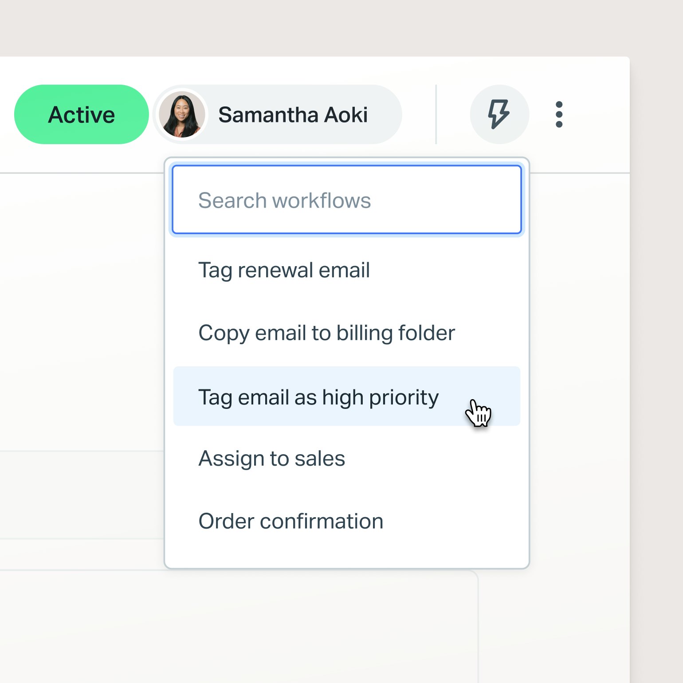
Task: Run Tag email as high priority
Action: click(318, 397)
